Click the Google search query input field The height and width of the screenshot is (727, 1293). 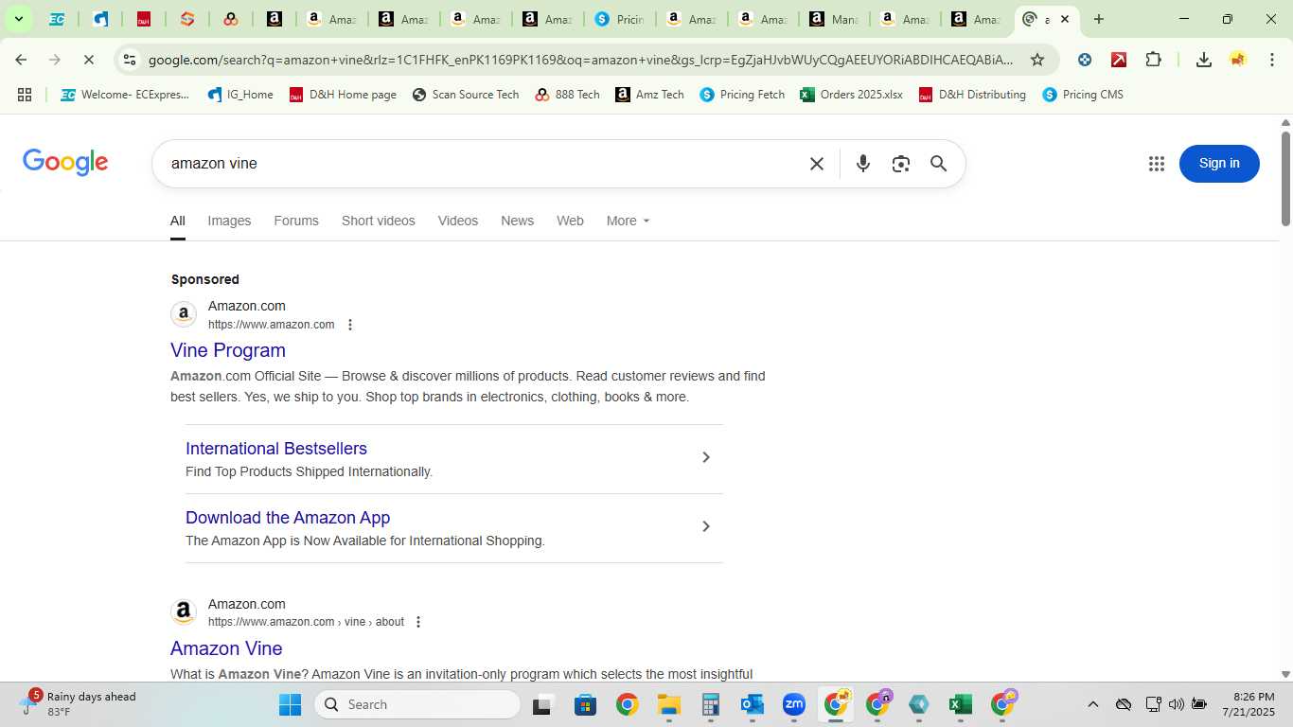coord(483,164)
